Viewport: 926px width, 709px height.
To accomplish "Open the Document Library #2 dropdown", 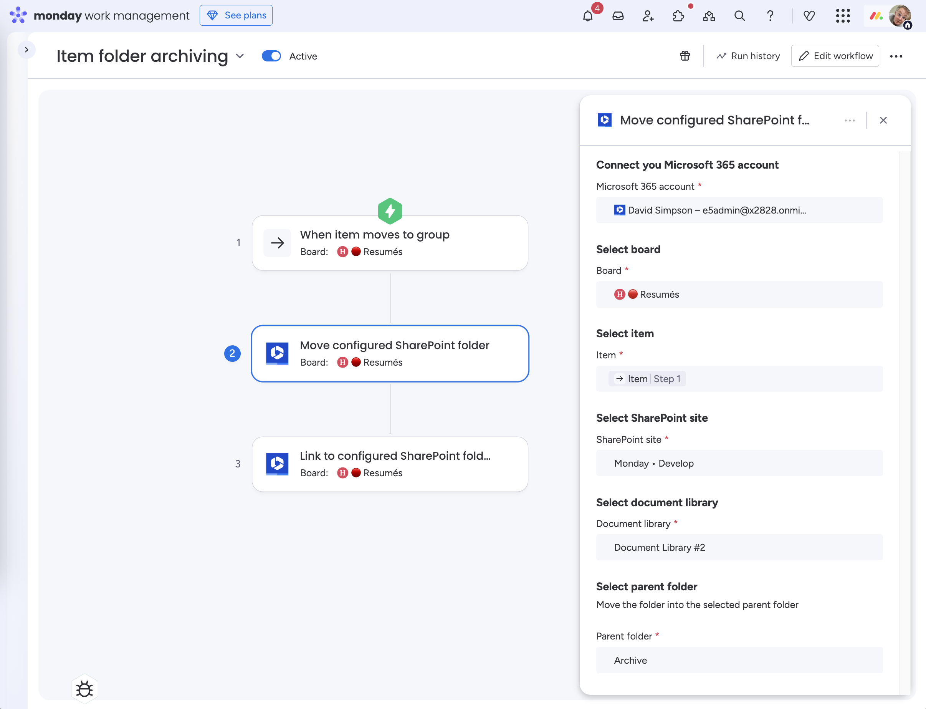I will click(x=739, y=547).
